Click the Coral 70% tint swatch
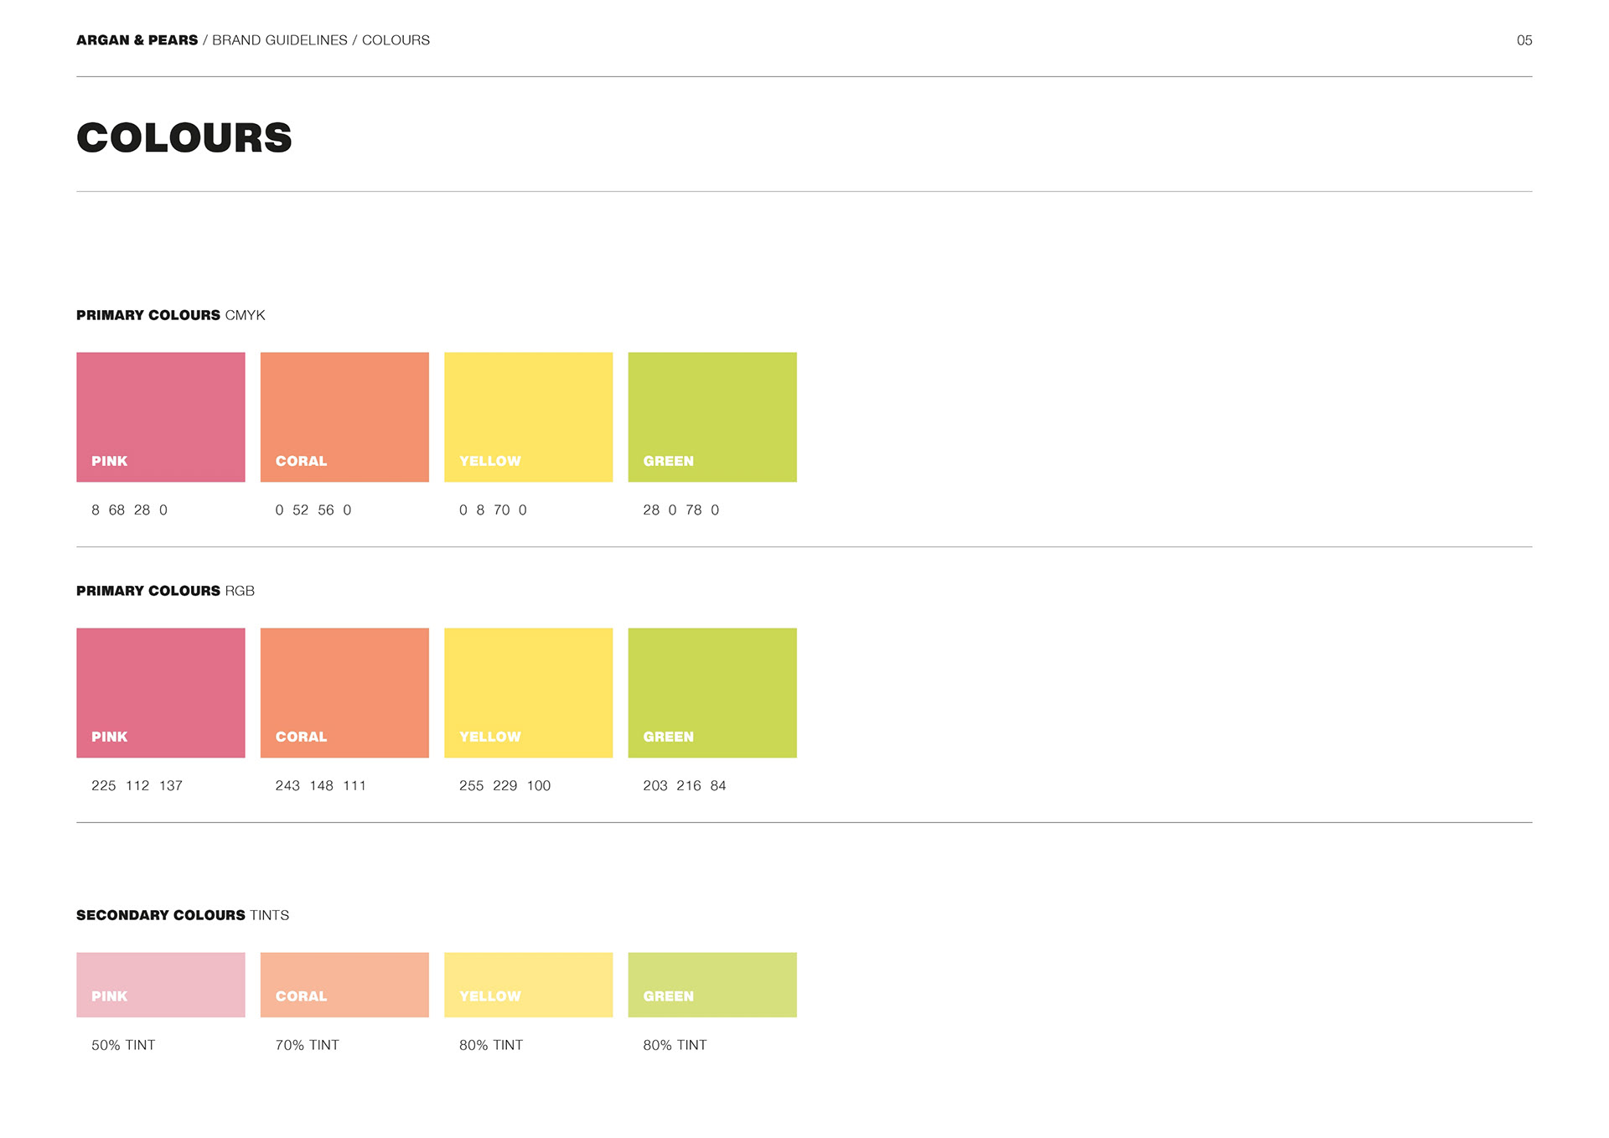Image resolution: width=1609 pixels, height=1138 pixels. tap(344, 984)
